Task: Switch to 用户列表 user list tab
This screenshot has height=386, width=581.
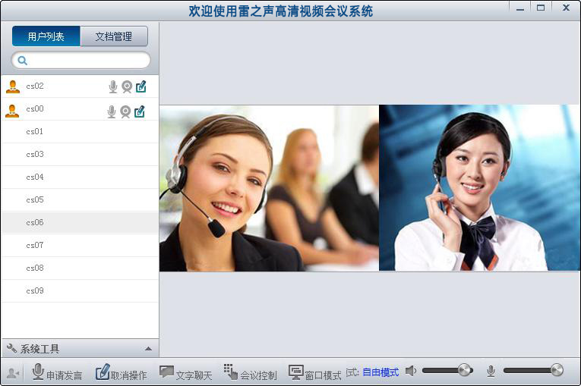Action: point(46,36)
